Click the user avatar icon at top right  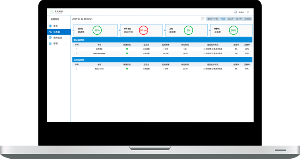pyautogui.click(x=236, y=12)
